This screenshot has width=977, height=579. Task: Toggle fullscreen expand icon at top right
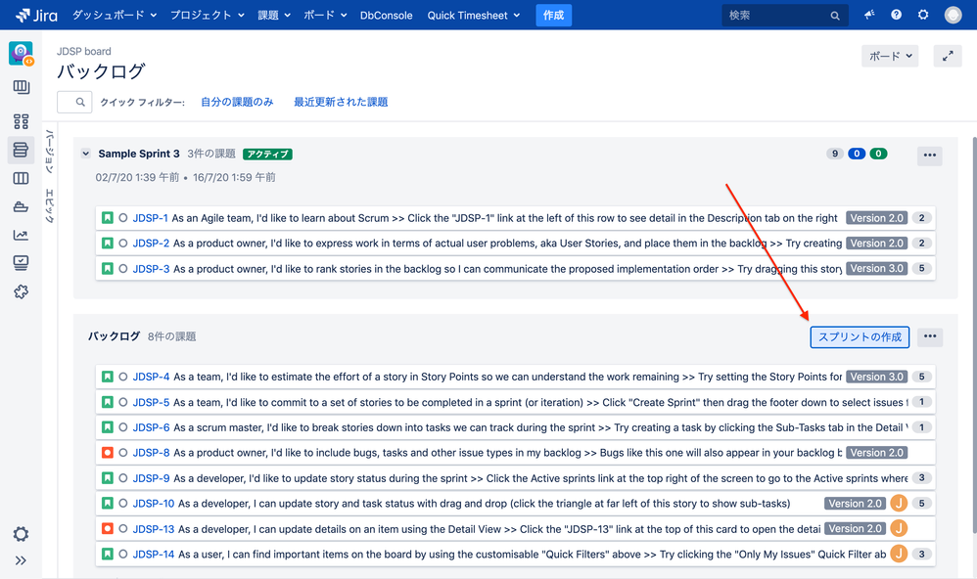(x=948, y=56)
